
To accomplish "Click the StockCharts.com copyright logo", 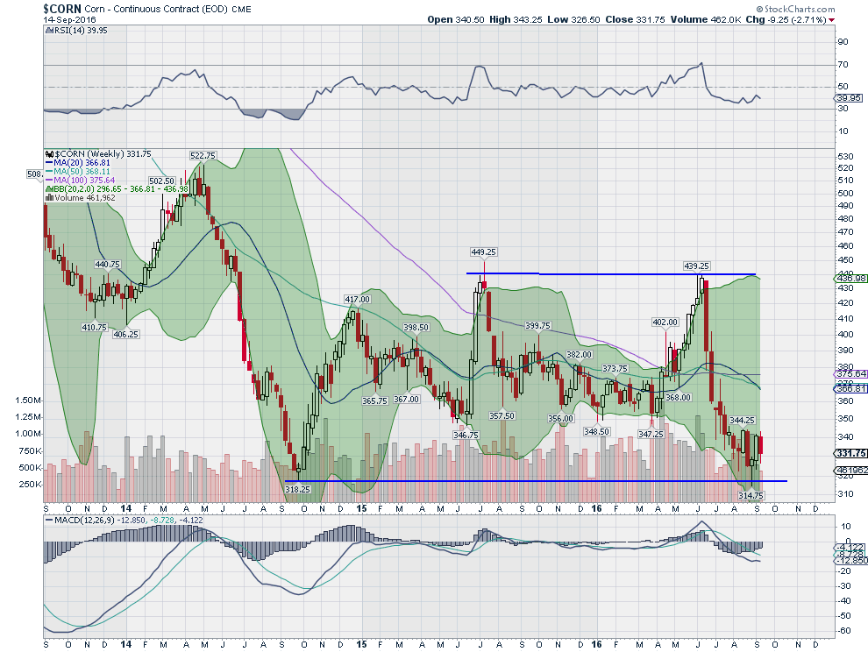I will pyautogui.click(x=795, y=9).
